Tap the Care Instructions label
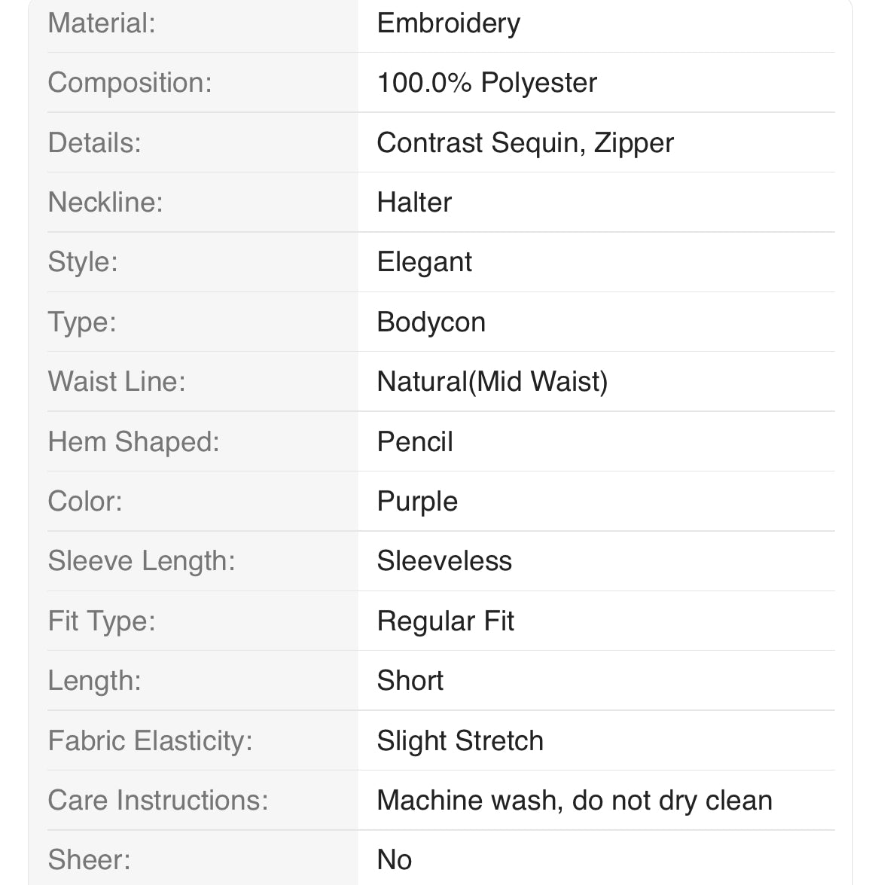Image resolution: width=881 pixels, height=885 pixels. pyautogui.click(x=158, y=801)
